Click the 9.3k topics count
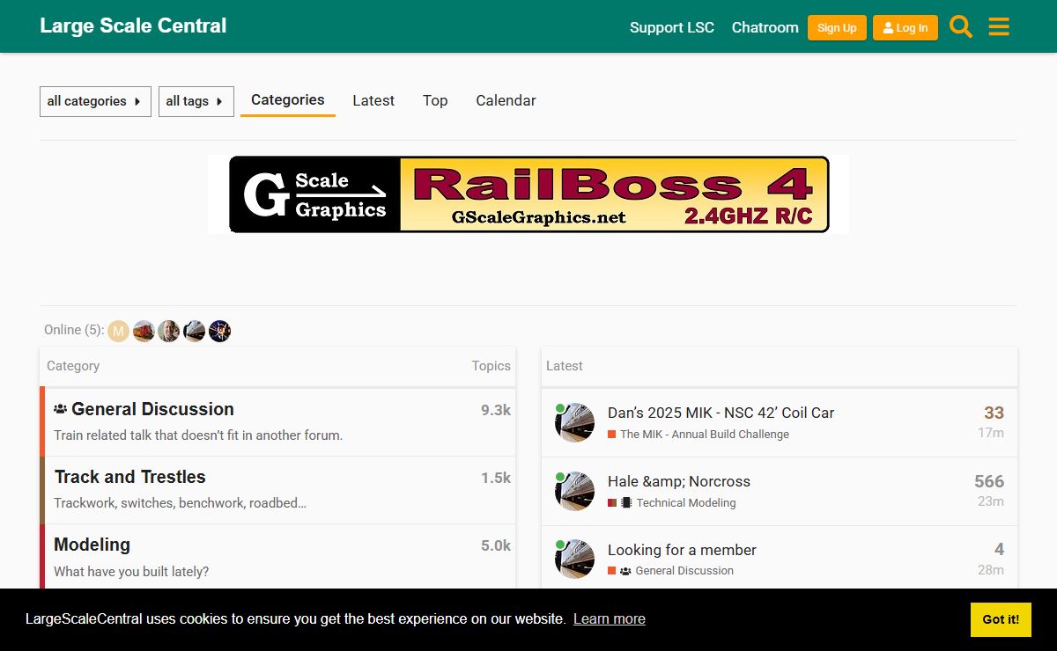1057x651 pixels. pos(496,410)
